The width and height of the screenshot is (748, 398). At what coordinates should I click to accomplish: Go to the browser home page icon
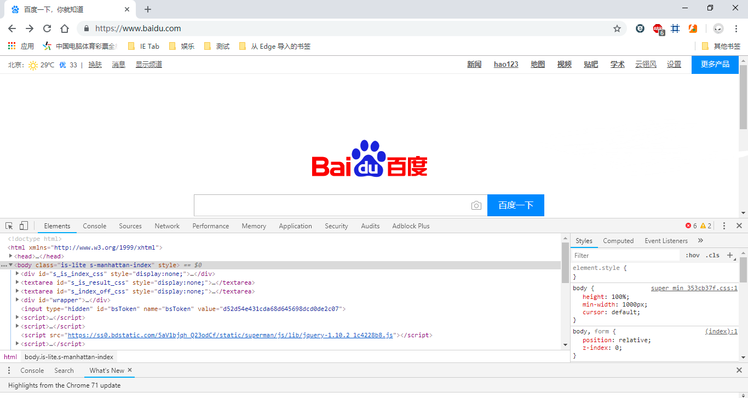tap(65, 28)
